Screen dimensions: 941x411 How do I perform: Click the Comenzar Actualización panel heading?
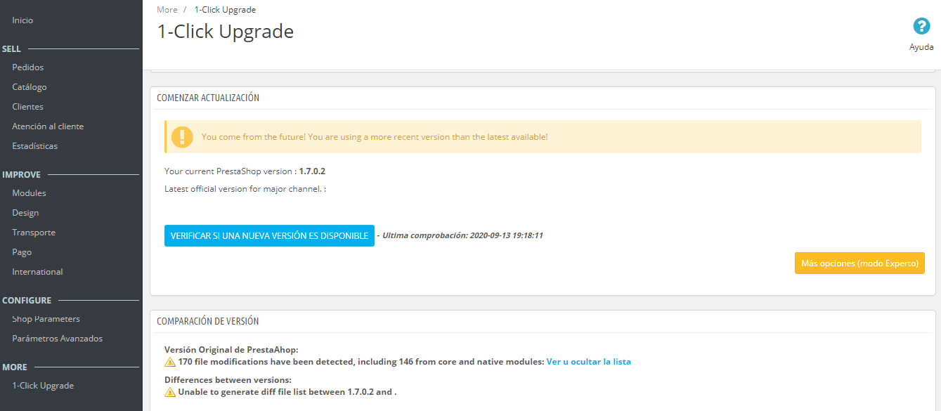[208, 98]
